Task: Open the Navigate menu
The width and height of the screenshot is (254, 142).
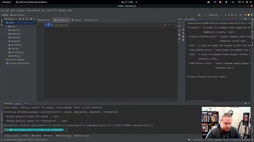Action: tap(21, 11)
